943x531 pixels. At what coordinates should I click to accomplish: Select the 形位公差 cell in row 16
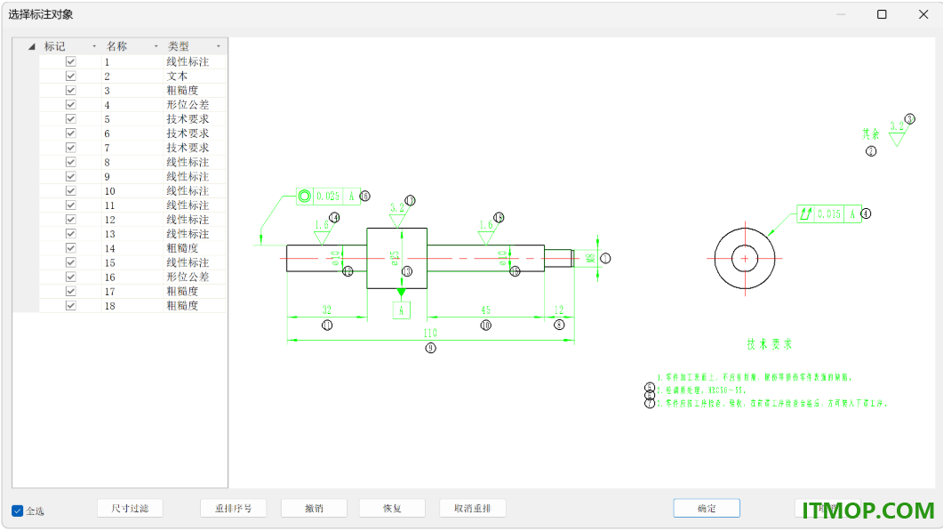[195, 277]
